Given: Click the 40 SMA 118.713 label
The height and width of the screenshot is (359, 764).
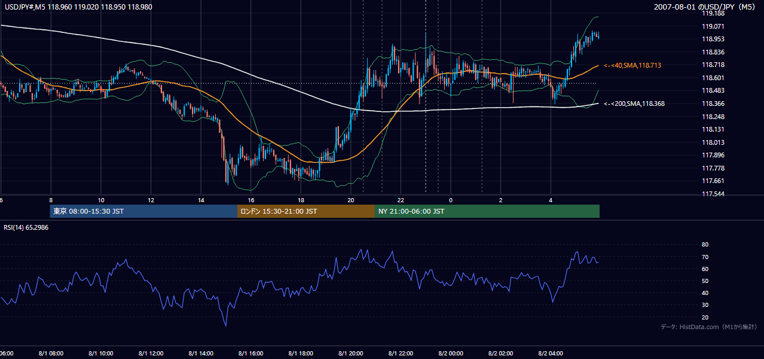Looking at the screenshot, I should 632,65.
